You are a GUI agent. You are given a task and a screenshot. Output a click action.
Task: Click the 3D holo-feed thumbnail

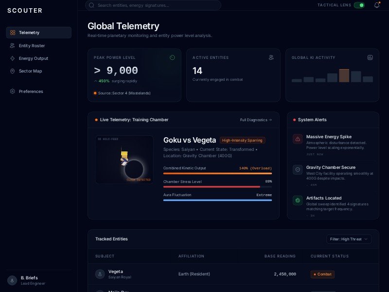[x=124, y=160]
